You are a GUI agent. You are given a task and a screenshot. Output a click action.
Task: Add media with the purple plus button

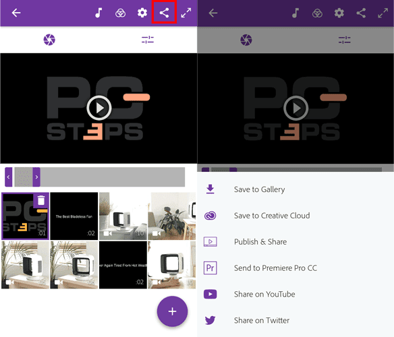pos(173,311)
